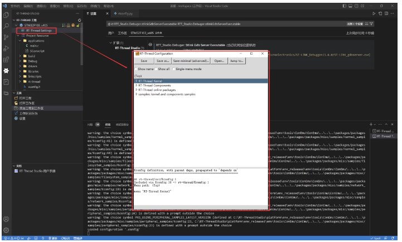Click the Jump to... button
The width and height of the screenshot is (402, 242).
pos(236,61)
